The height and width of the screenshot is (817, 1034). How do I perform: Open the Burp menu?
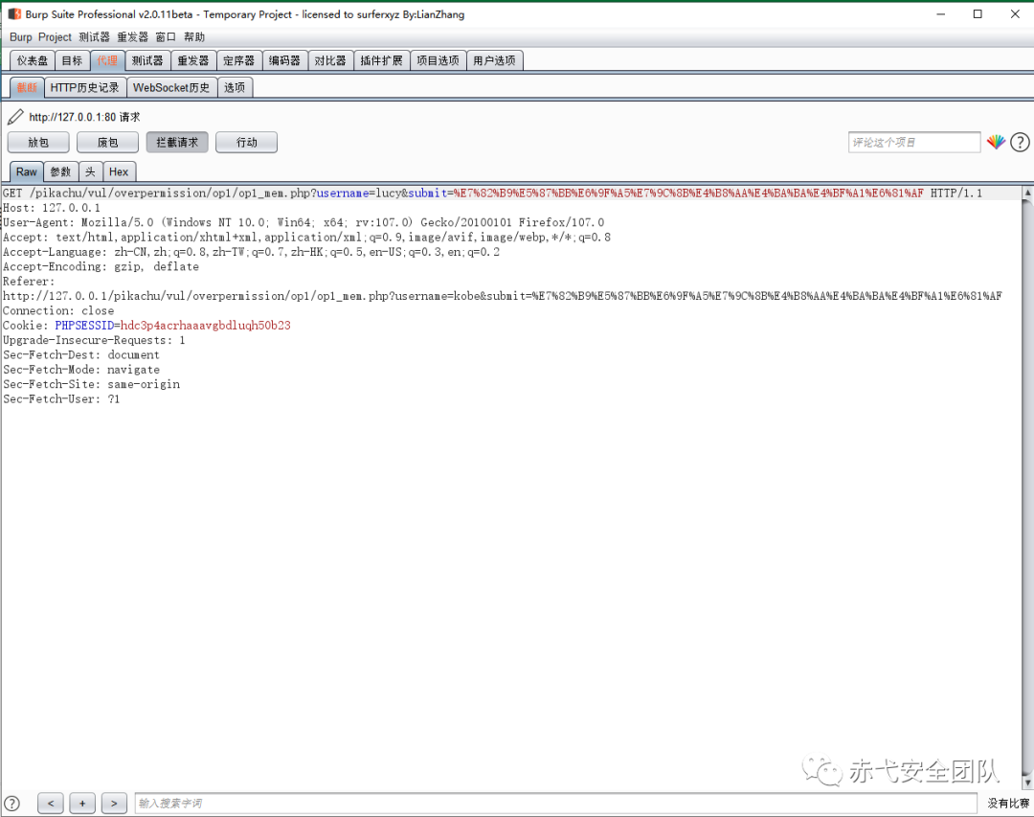(x=20, y=37)
